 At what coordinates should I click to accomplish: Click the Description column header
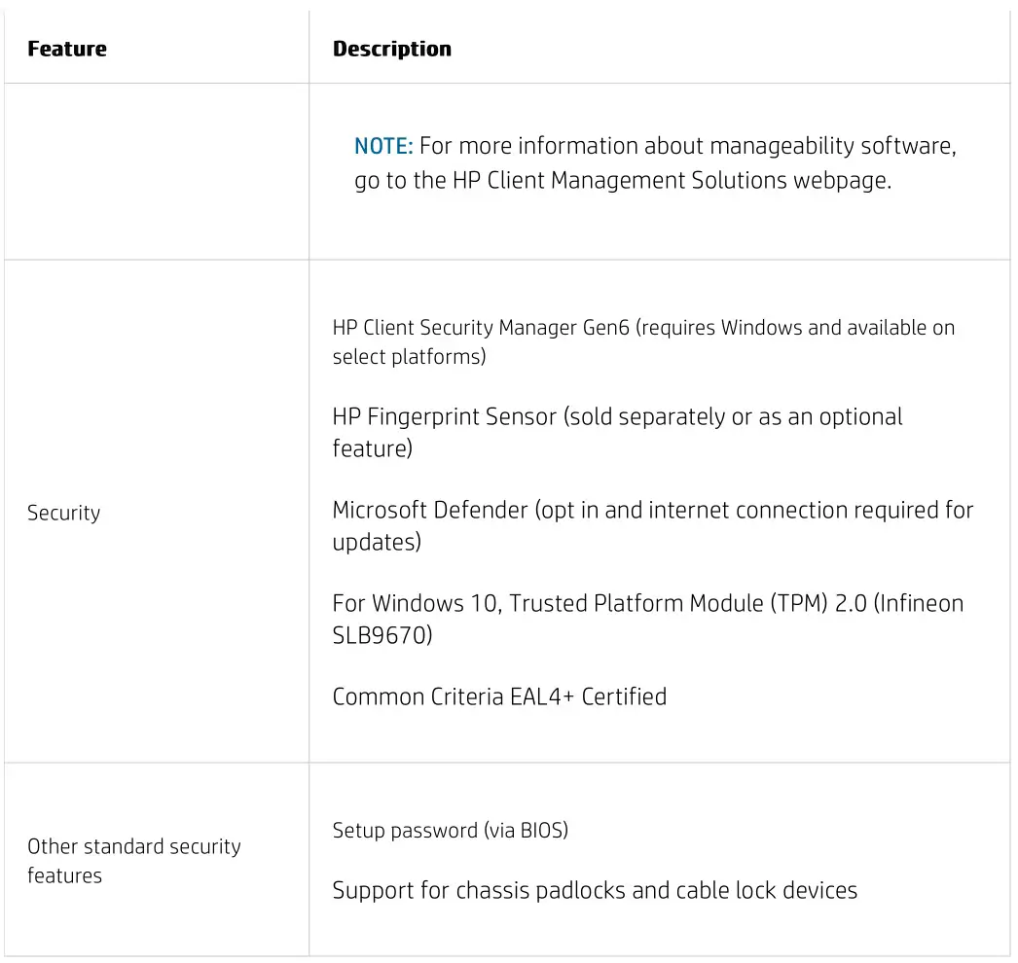click(x=391, y=49)
